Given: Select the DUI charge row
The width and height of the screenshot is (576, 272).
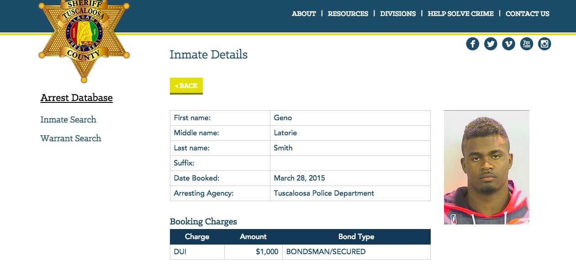Looking at the screenshot, I should 300,252.
